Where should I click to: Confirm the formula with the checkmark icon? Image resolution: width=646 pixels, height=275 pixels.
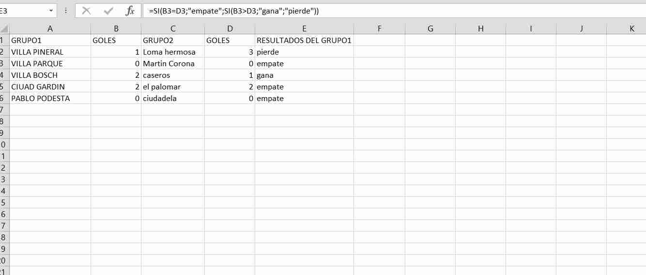pyautogui.click(x=108, y=11)
